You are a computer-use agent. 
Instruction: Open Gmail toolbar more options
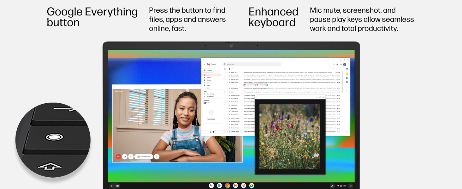coord(233,69)
